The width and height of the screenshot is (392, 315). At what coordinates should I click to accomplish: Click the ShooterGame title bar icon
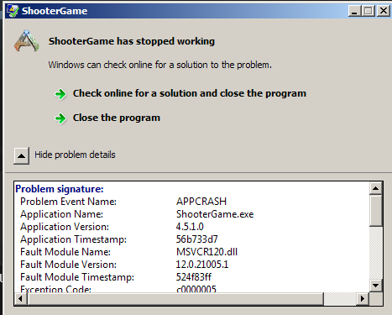[x=13, y=11]
